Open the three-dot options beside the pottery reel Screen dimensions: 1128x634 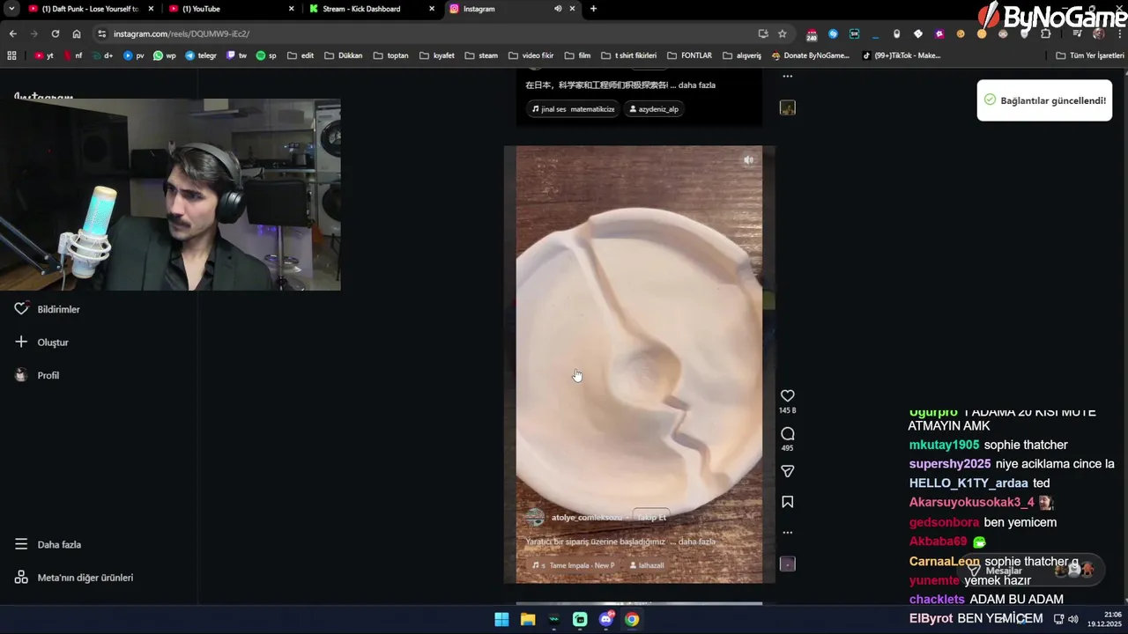(788, 533)
